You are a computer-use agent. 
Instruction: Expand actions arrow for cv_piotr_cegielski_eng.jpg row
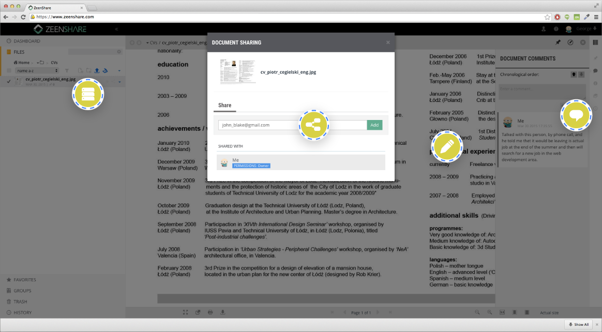119,82
